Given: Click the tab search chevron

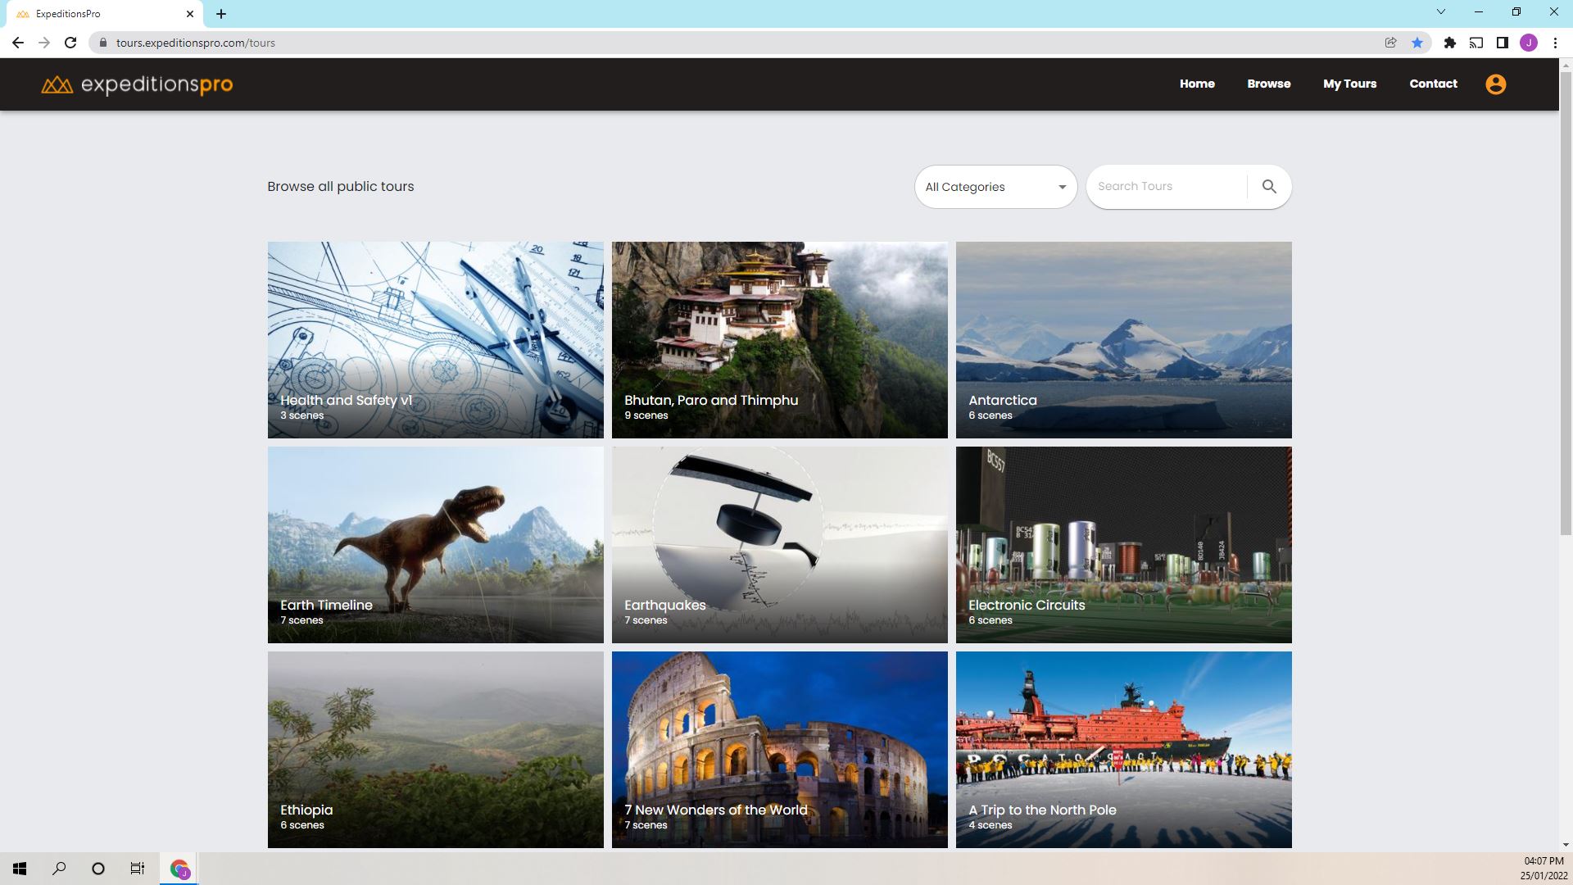Looking at the screenshot, I should pos(1441,12).
